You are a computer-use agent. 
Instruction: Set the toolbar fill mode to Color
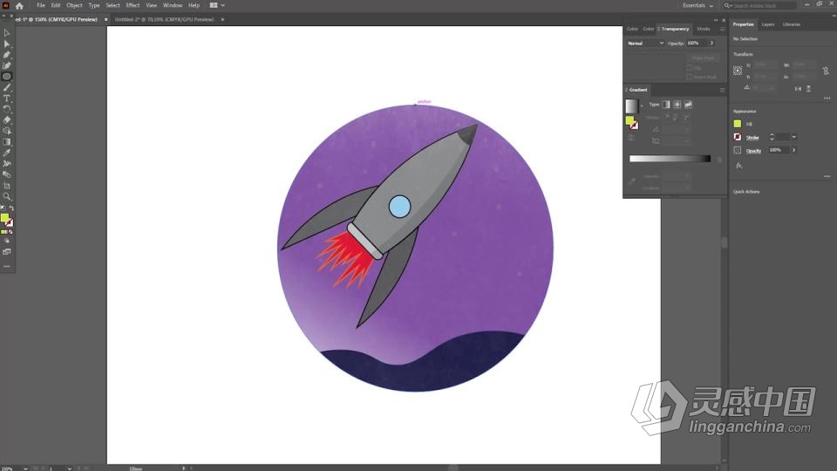click(3, 232)
